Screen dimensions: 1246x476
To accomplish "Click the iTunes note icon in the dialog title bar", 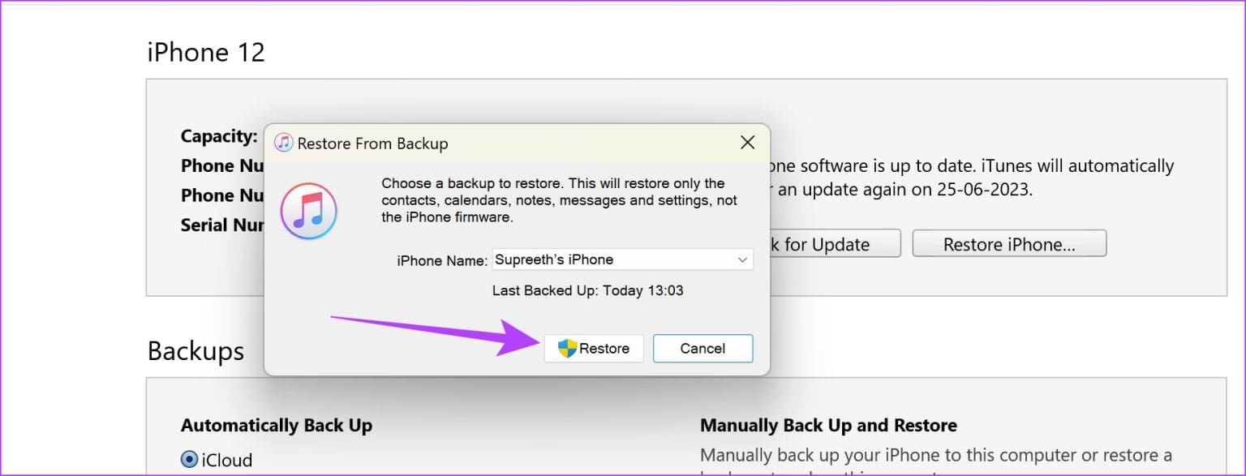I will 282,143.
